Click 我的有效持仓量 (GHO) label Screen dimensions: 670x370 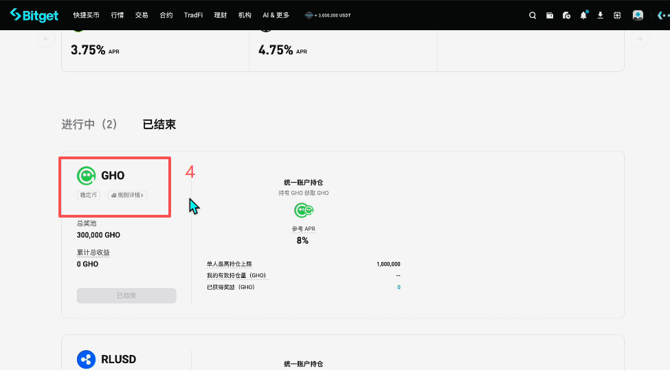[238, 276]
